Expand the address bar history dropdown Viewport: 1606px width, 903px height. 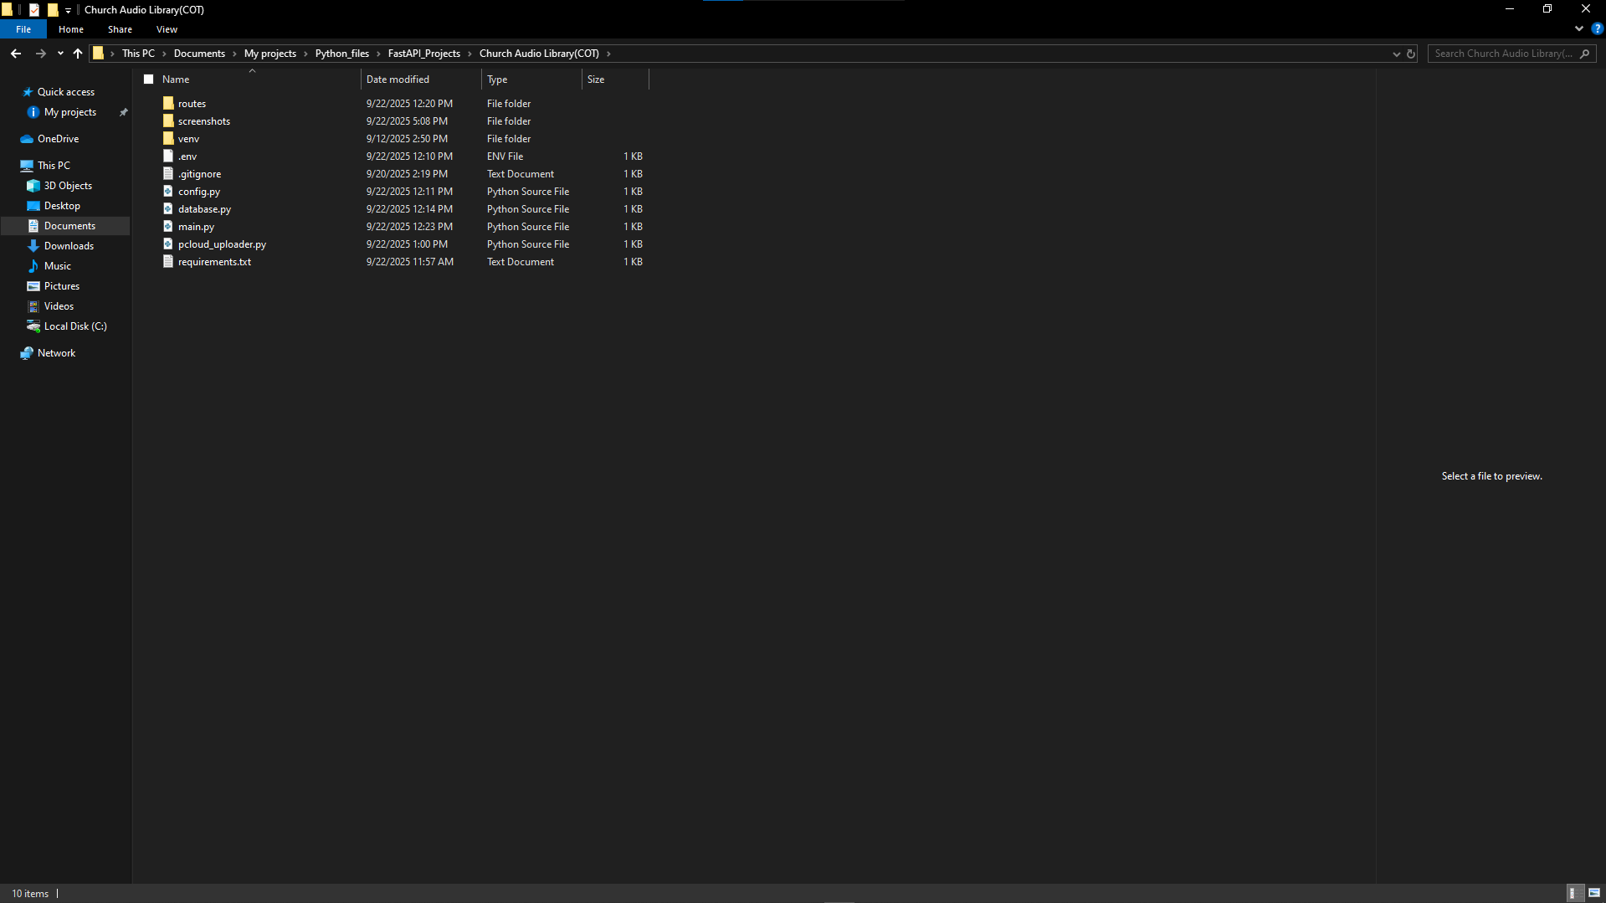tap(1396, 54)
